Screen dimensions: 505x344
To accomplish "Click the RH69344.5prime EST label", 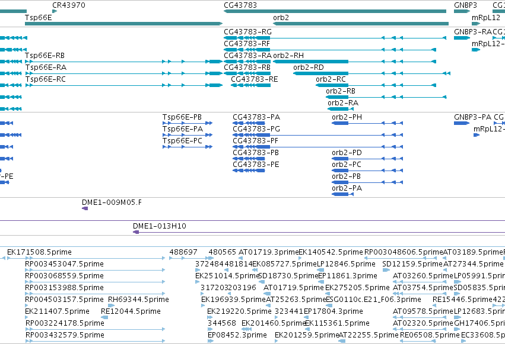I will click(138, 300).
